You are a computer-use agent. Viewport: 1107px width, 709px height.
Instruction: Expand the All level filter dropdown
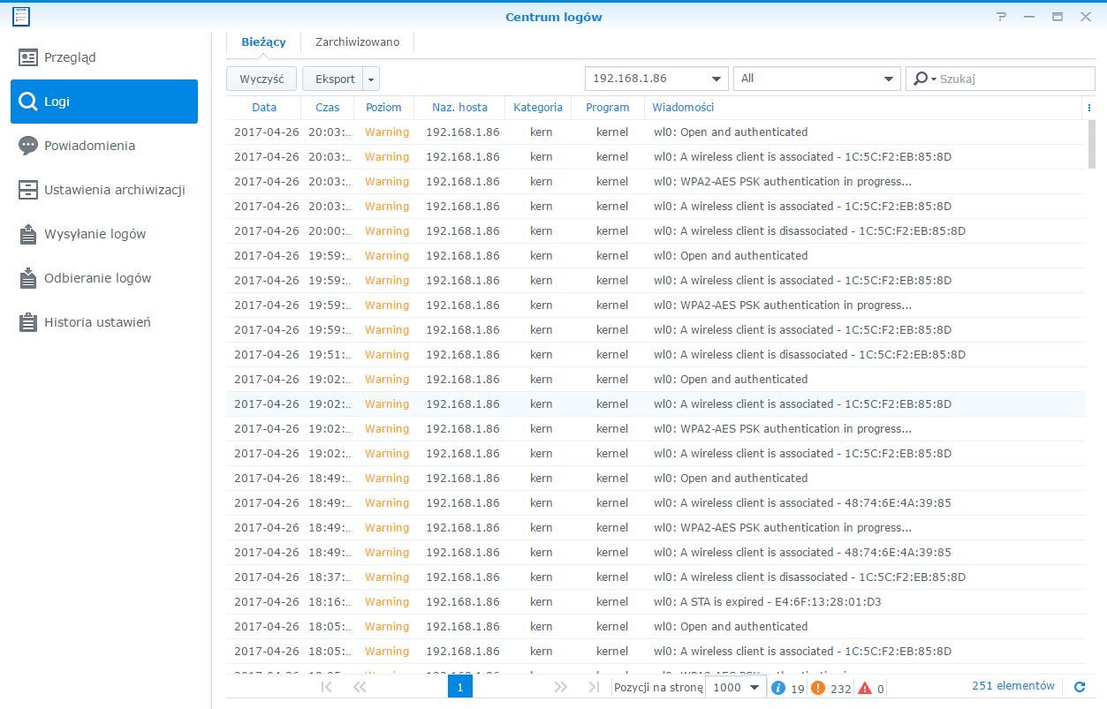(889, 79)
